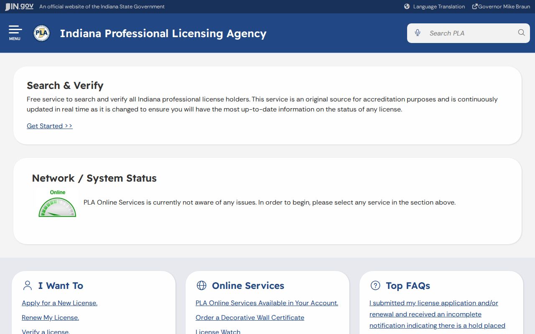Click the Search & Verify heading
Screen dimensions: 535x334
click(x=65, y=86)
